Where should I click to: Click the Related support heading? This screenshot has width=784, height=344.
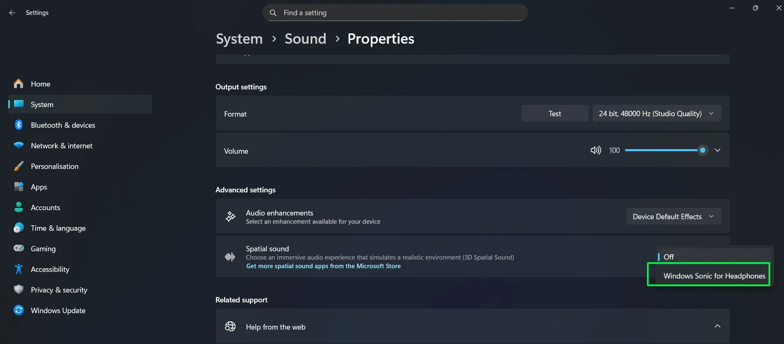241,300
